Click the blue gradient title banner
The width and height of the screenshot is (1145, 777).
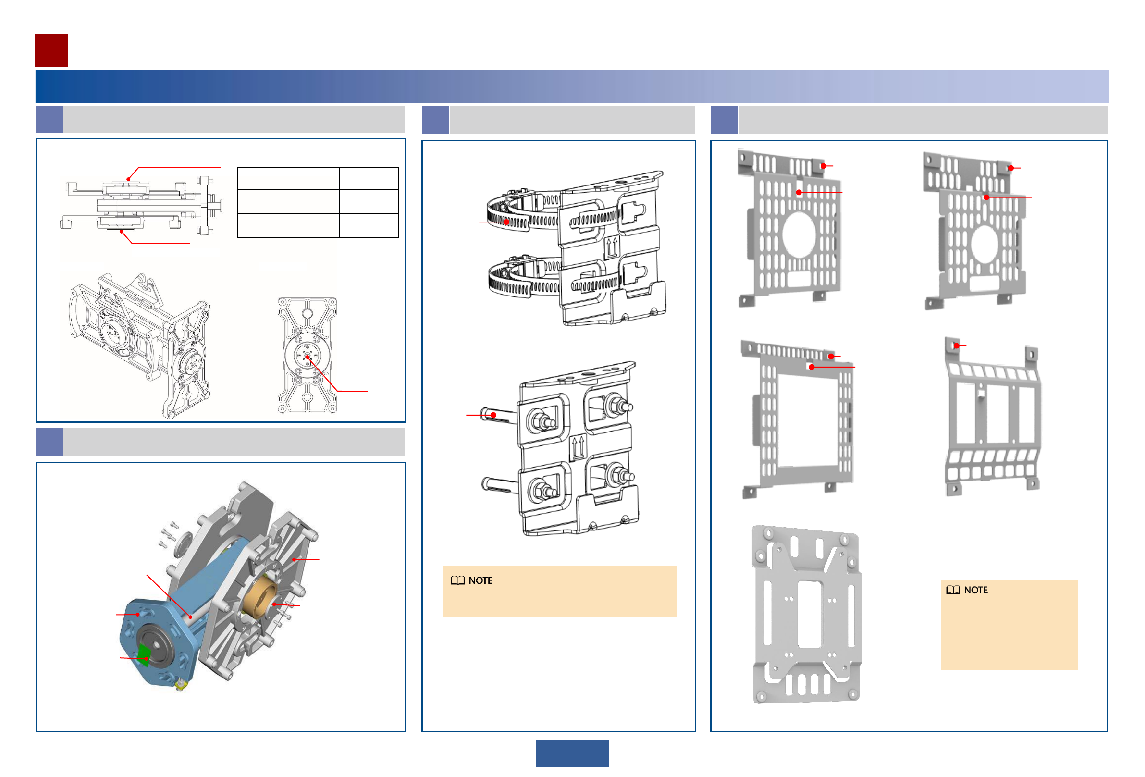click(x=571, y=86)
